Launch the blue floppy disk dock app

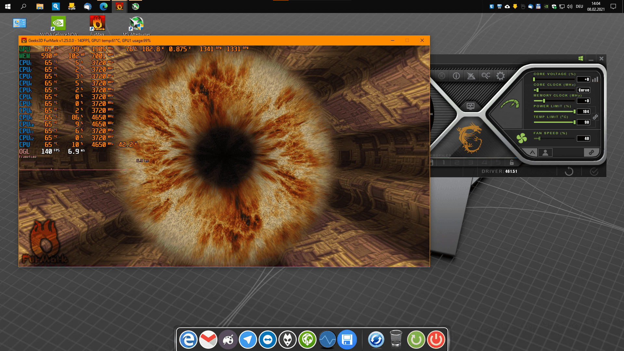coord(347,340)
